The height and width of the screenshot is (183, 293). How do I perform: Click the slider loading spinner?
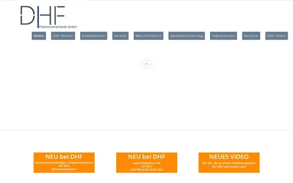click(146, 64)
